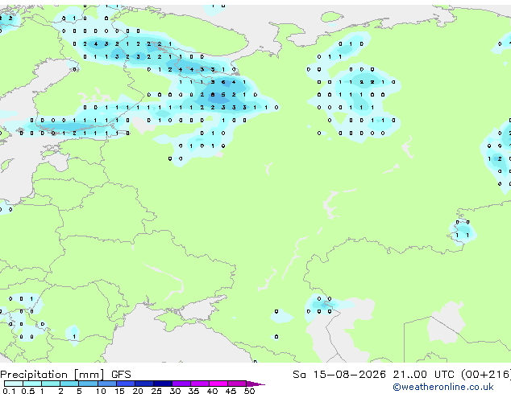Choose the 20–25 mm dark blue legend swatch
The image size is (511, 394).
point(144,384)
